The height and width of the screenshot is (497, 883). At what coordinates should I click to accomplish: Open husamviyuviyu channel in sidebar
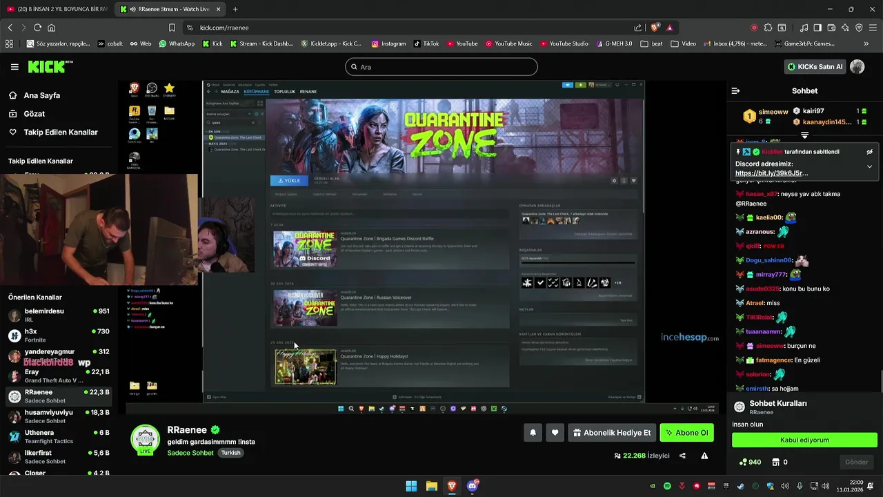click(x=58, y=416)
